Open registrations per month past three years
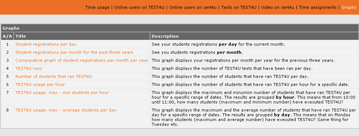Image resolution: width=359 pixels, height=136 pixels. (x=74, y=52)
